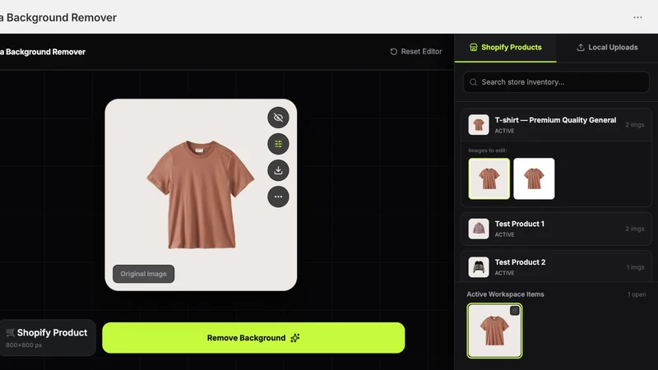Click the "1 open" count text
This screenshot has height=370, width=658.
(x=637, y=294)
